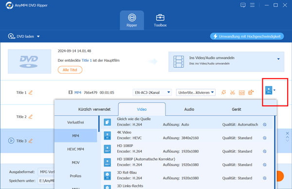Choose MOV in the format list
Screen dimensions: 292x189
coord(75,162)
